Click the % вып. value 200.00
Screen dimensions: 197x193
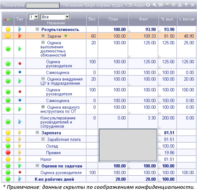tap(168, 118)
